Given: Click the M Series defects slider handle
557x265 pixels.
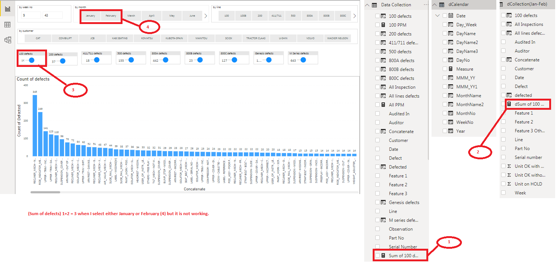Looking at the screenshot, I should [303, 60].
